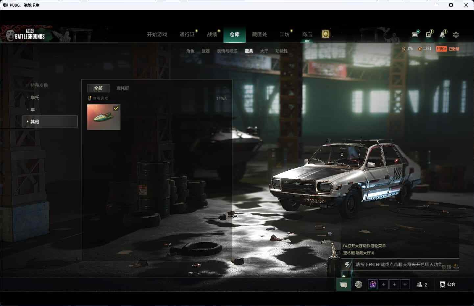Open the friends list showing 2

click(422, 285)
